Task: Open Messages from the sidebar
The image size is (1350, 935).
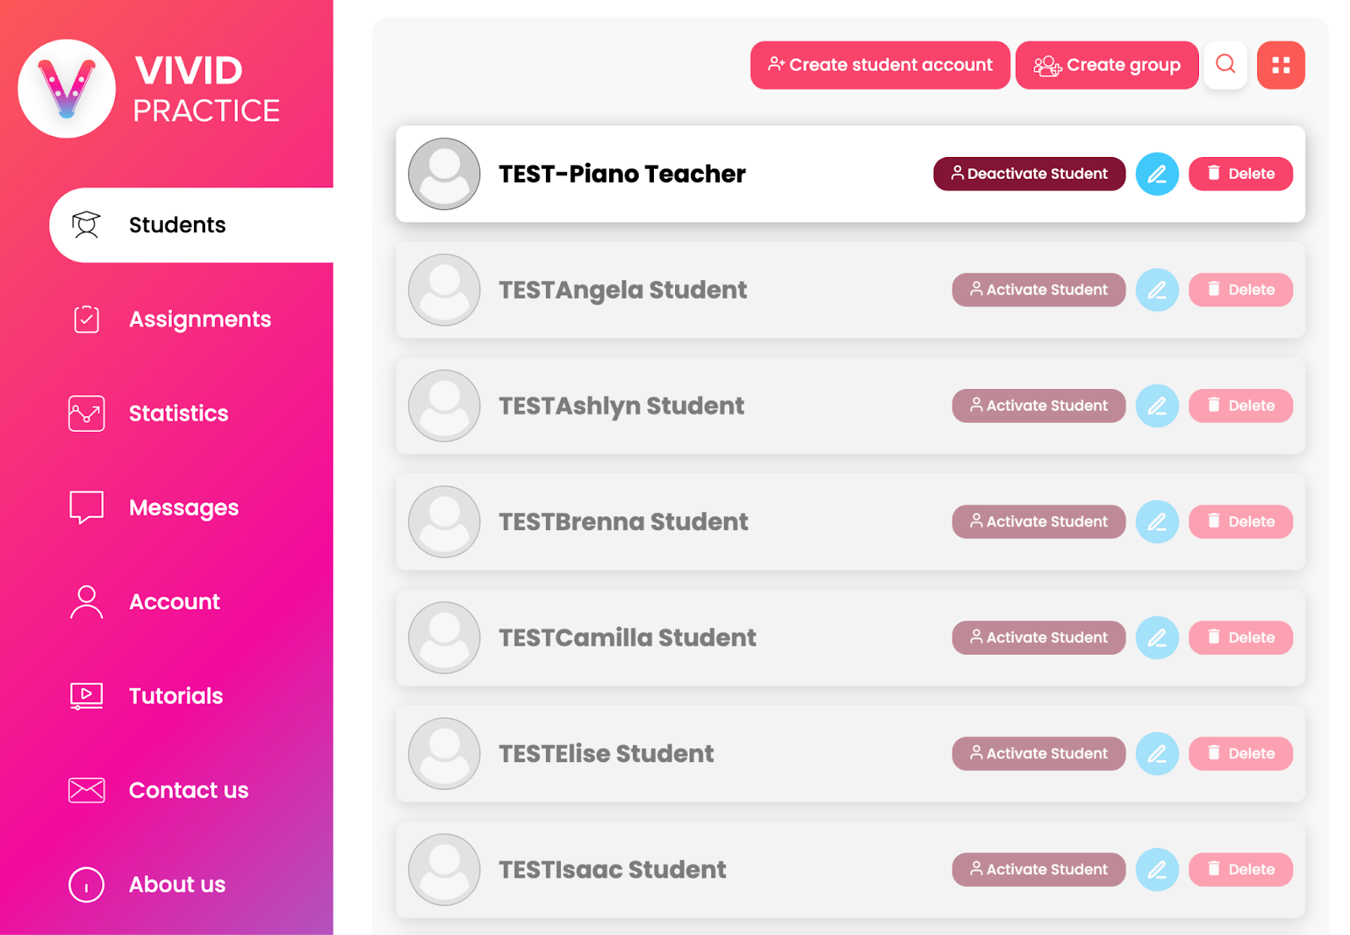Action: pos(183,508)
